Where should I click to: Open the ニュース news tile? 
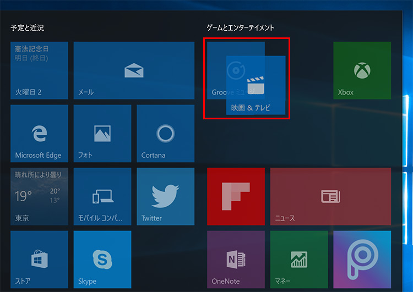[330, 196]
